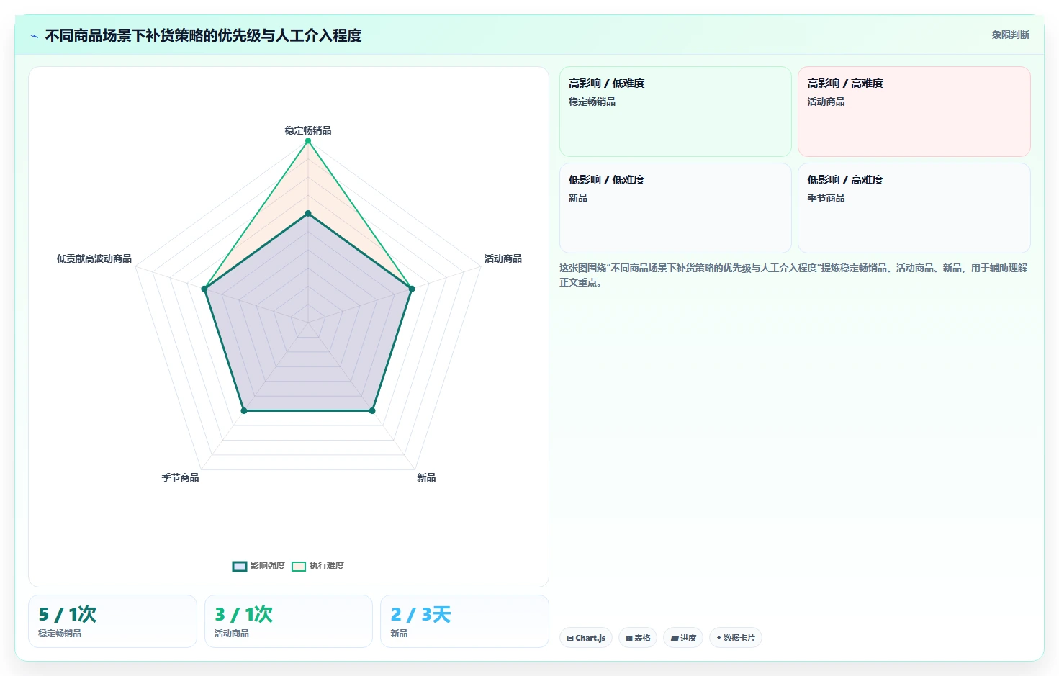The width and height of the screenshot is (1059, 676).
Task: Click the 2 / 3天 stat card
Action: pyautogui.click(x=464, y=621)
